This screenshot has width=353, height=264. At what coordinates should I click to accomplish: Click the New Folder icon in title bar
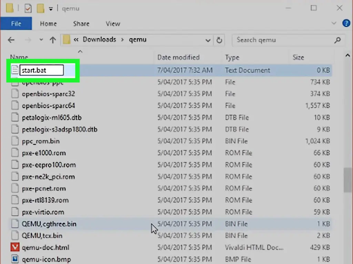[41, 9]
